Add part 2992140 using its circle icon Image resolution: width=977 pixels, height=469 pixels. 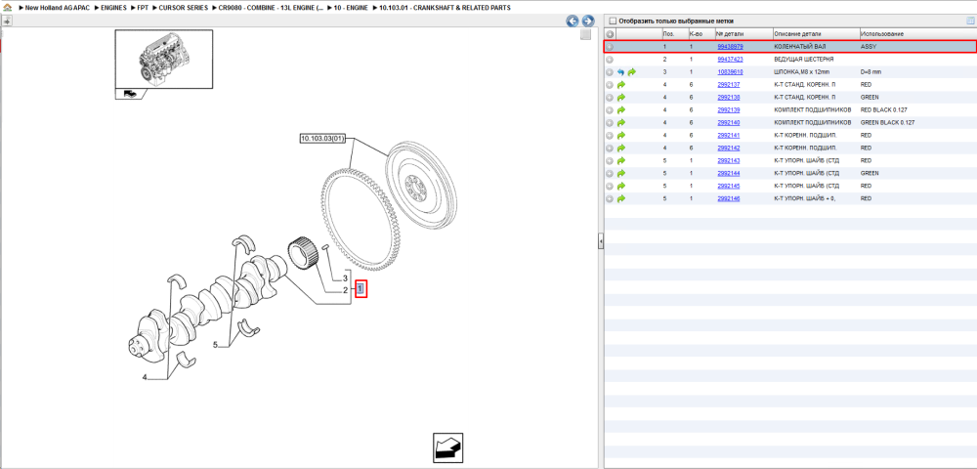click(x=610, y=123)
